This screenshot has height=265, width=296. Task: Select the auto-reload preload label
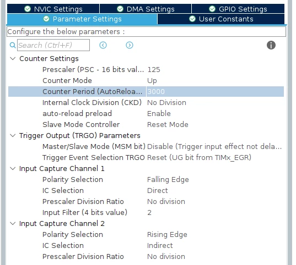pos(77,114)
